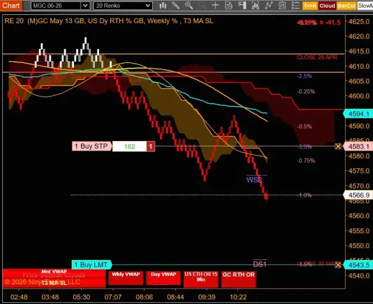Click the CLOSE 28 APR level label

(x=317, y=57)
